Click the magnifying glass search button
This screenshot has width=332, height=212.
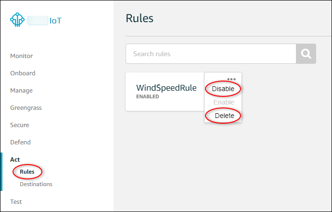[306, 54]
